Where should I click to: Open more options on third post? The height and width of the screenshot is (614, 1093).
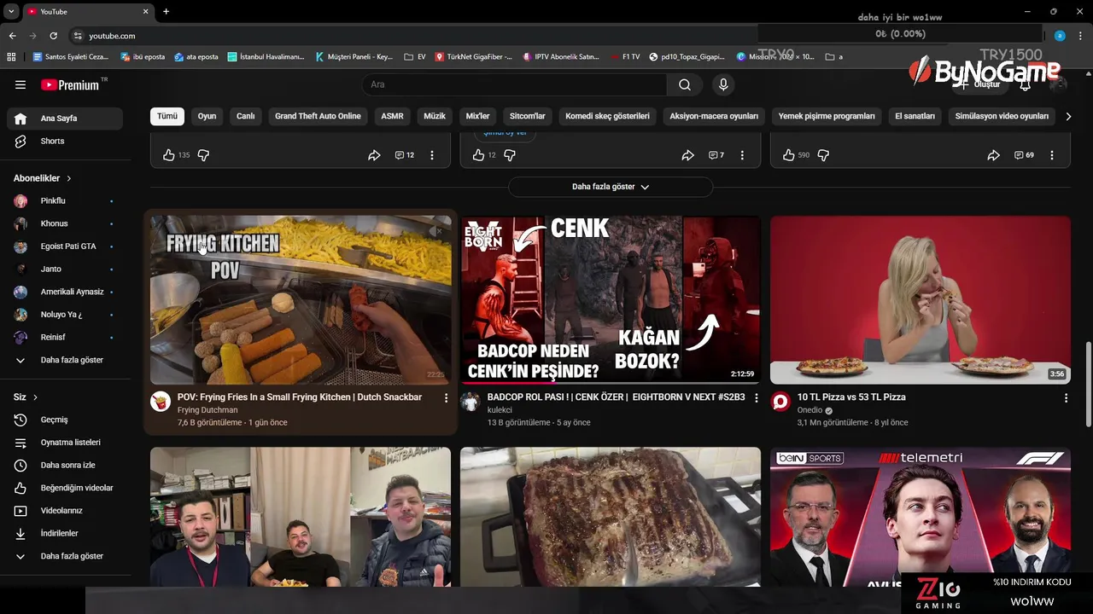click(1052, 155)
